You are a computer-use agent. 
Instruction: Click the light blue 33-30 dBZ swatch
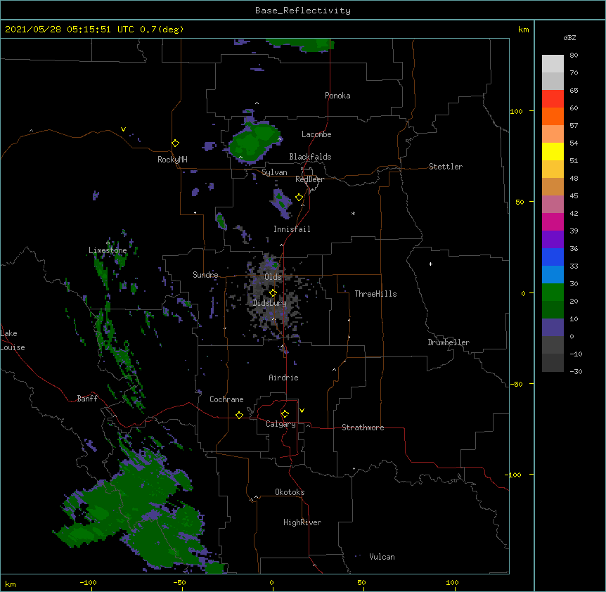click(553, 275)
